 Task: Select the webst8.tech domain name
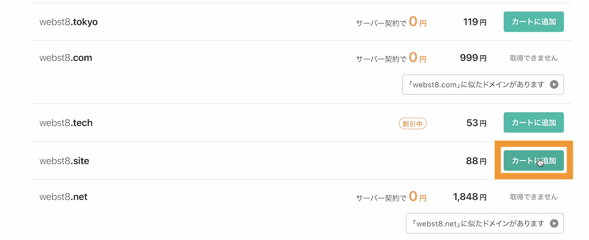tap(66, 123)
